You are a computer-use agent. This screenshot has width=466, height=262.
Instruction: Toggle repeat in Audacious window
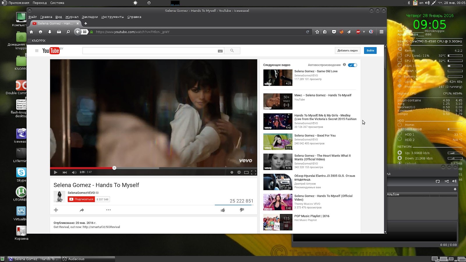[x=438, y=181]
